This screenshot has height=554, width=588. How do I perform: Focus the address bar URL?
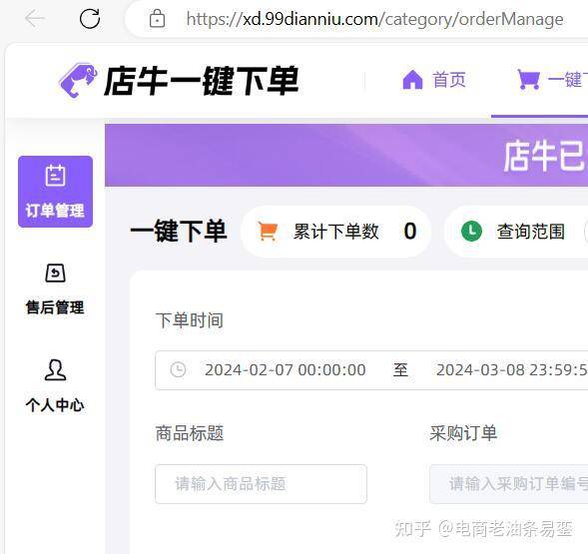374,19
